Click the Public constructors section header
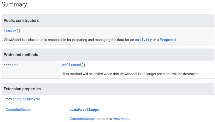Viewport: 215px width, 122px height. (21, 21)
